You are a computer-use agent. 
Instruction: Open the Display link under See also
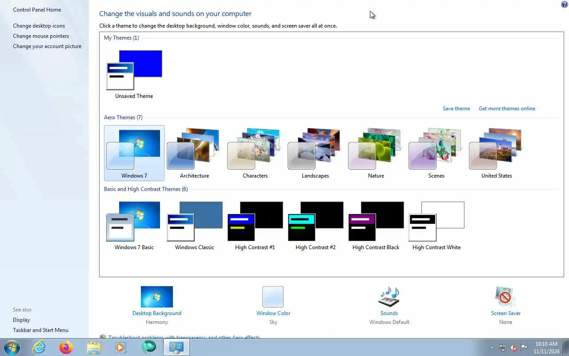pos(21,320)
